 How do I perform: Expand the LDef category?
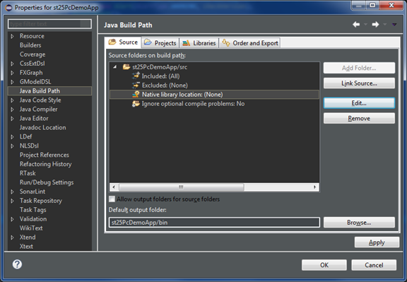pos(12,136)
